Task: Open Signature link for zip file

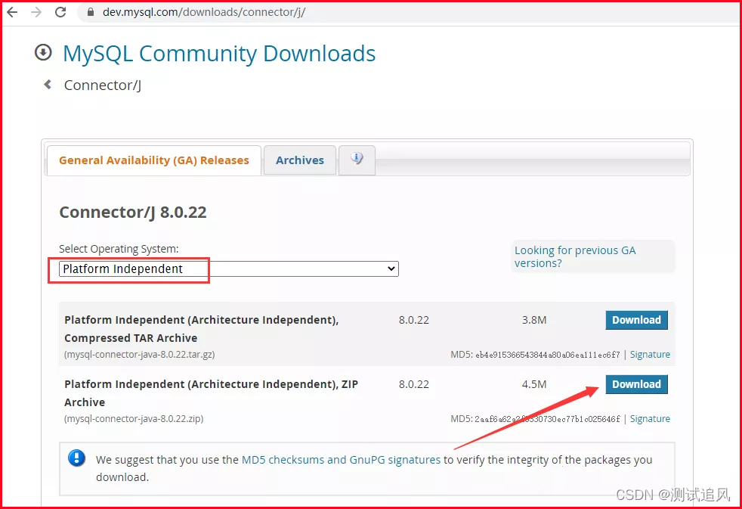Action: [x=650, y=419]
